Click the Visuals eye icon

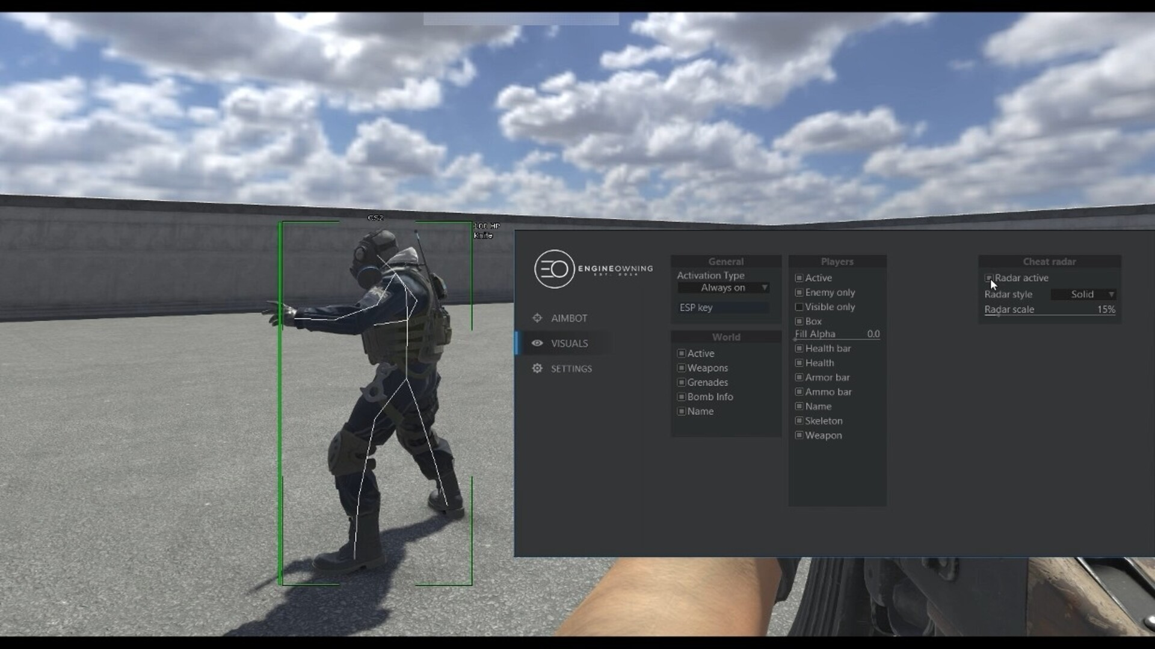[537, 343]
